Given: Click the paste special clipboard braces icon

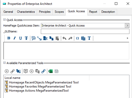Looking at the screenshot, I should [x=83, y=38].
